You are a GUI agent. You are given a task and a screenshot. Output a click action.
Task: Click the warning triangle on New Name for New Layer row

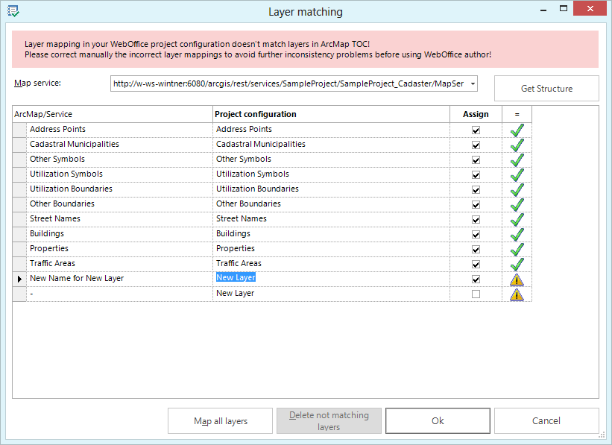point(517,278)
